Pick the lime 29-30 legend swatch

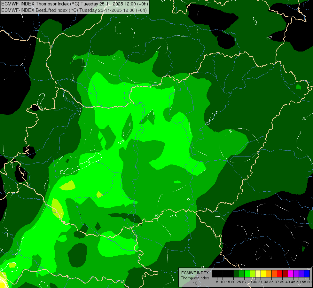click(x=253, y=274)
